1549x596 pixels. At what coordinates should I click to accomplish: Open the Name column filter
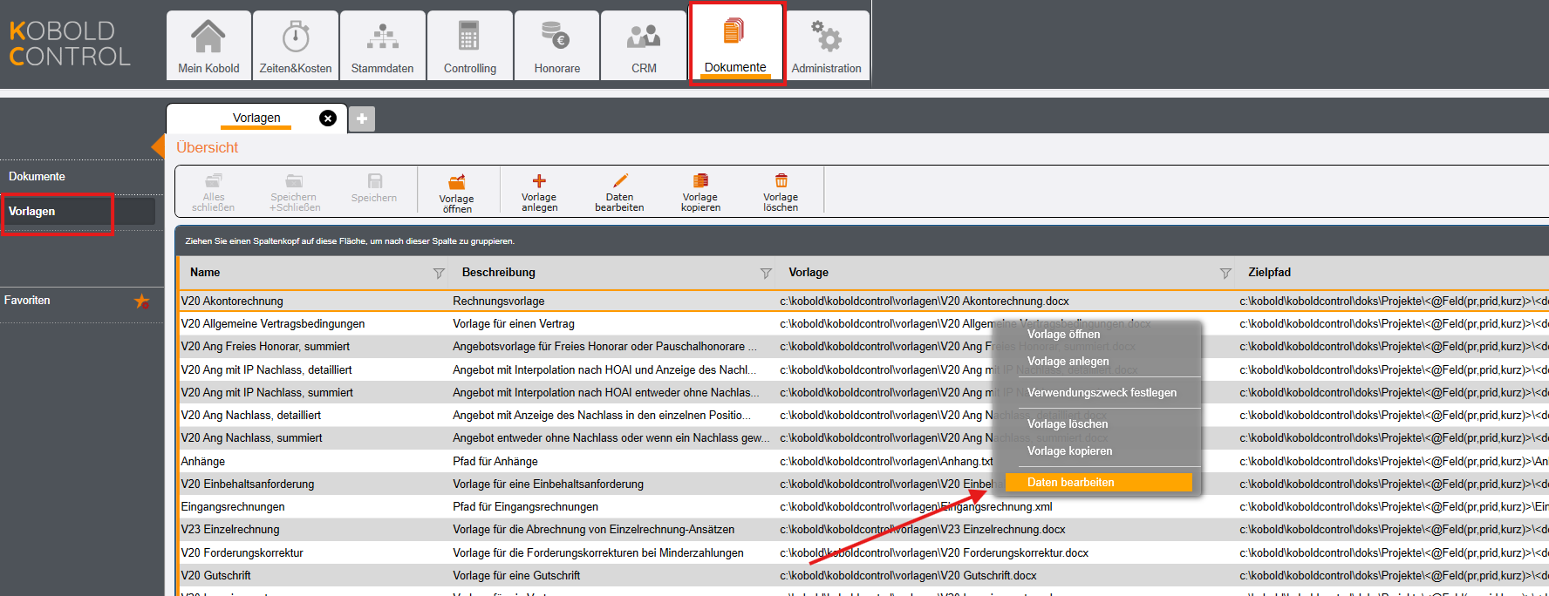[439, 274]
